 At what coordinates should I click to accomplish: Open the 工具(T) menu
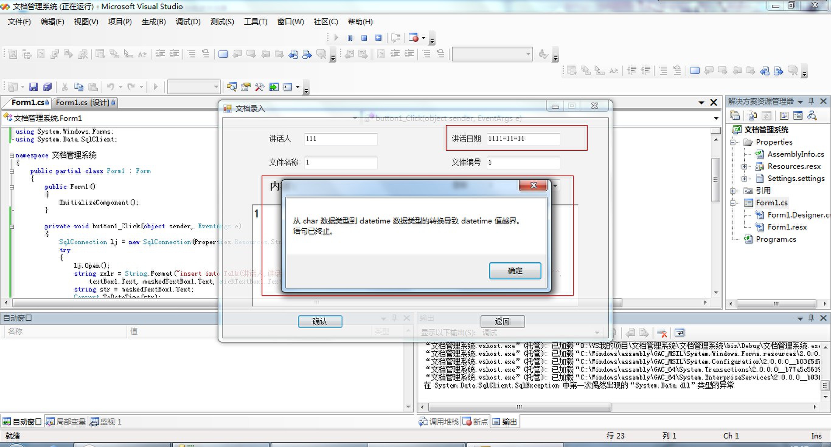coord(256,22)
